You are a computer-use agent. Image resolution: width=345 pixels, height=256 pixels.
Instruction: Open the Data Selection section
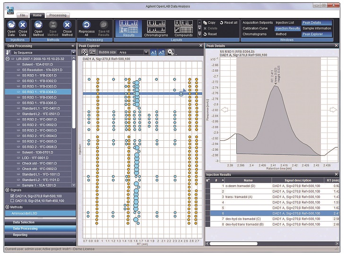pos(40,222)
